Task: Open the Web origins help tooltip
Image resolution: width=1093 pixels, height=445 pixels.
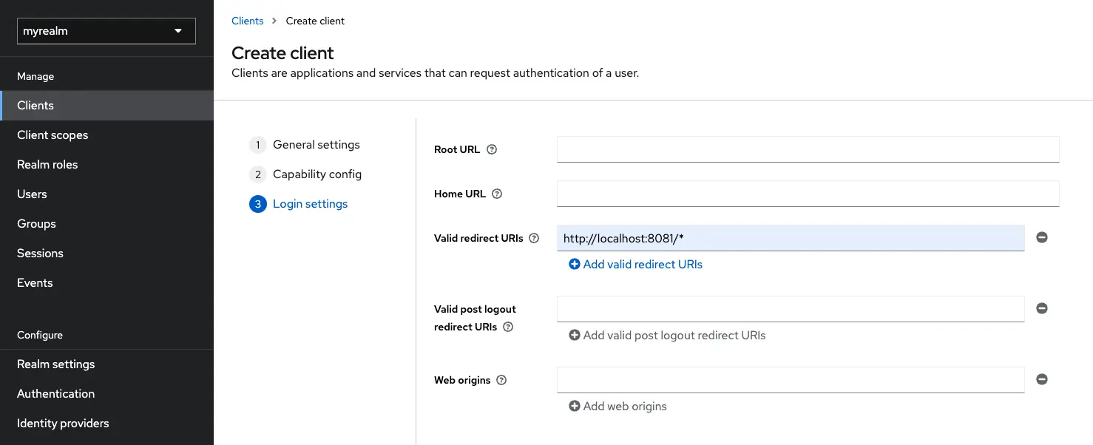Action: click(x=501, y=380)
